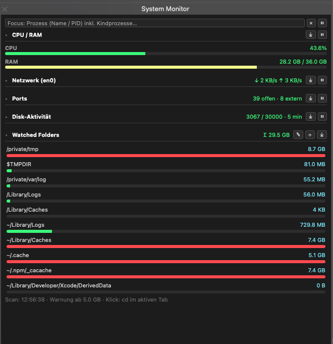Export the CPU / RAM data with the download icon

pyautogui.click(x=311, y=35)
